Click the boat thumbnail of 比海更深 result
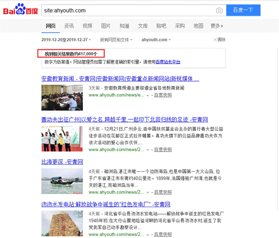Screen dimensions: 279x238 pyautogui.click(x=62, y=181)
